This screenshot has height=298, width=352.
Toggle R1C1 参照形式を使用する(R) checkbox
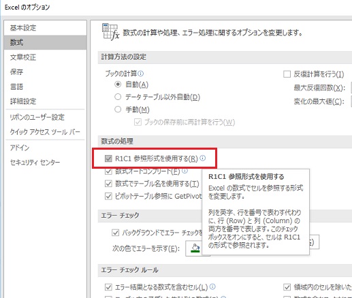[x=108, y=159]
